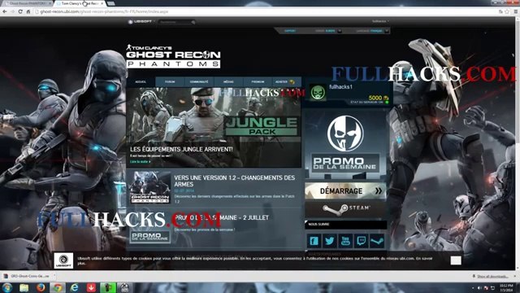Screen dimensions: 520x293
Task: Click fullhacks1 green skull avatar
Action: coord(318,92)
